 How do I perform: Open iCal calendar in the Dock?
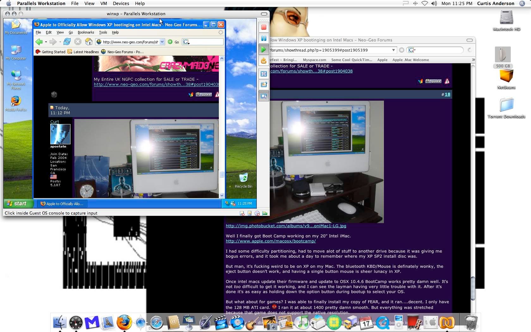pyautogui.click(x=366, y=323)
